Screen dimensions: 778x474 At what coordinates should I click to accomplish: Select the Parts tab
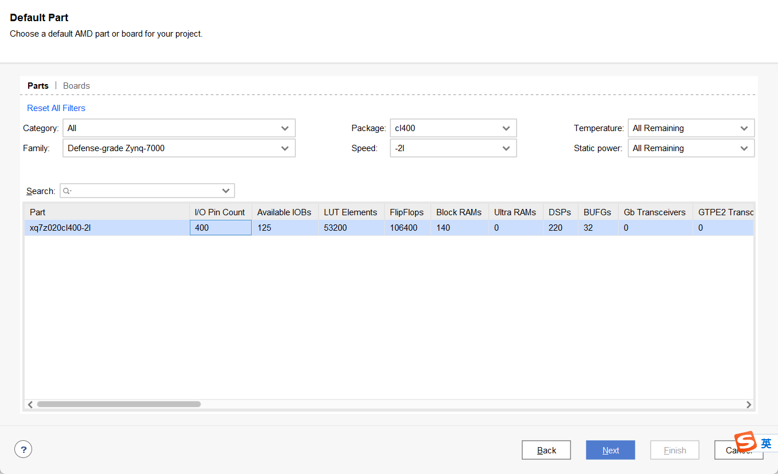click(x=38, y=86)
